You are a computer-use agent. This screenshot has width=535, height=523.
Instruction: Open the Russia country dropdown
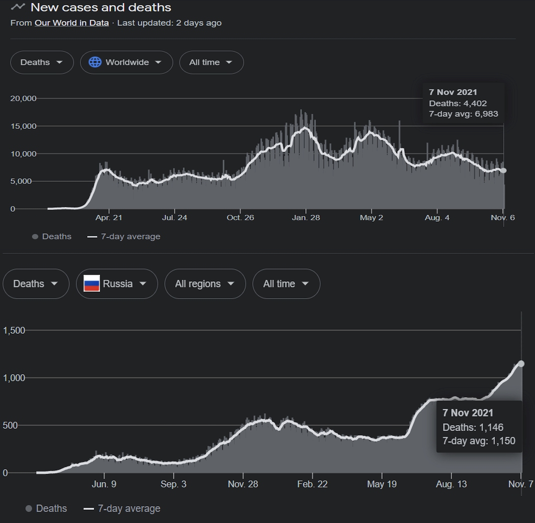pyautogui.click(x=117, y=284)
